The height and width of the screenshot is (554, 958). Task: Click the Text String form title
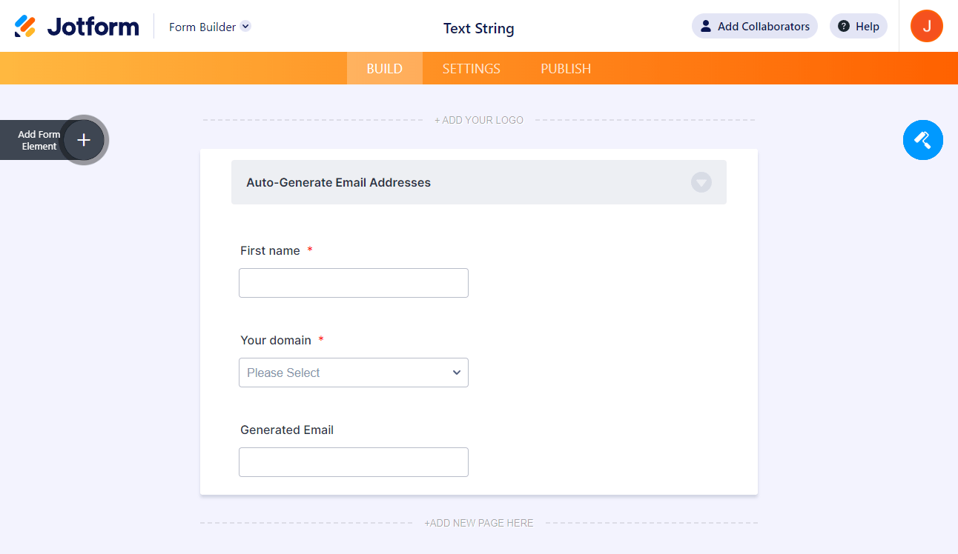pyautogui.click(x=478, y=29)
